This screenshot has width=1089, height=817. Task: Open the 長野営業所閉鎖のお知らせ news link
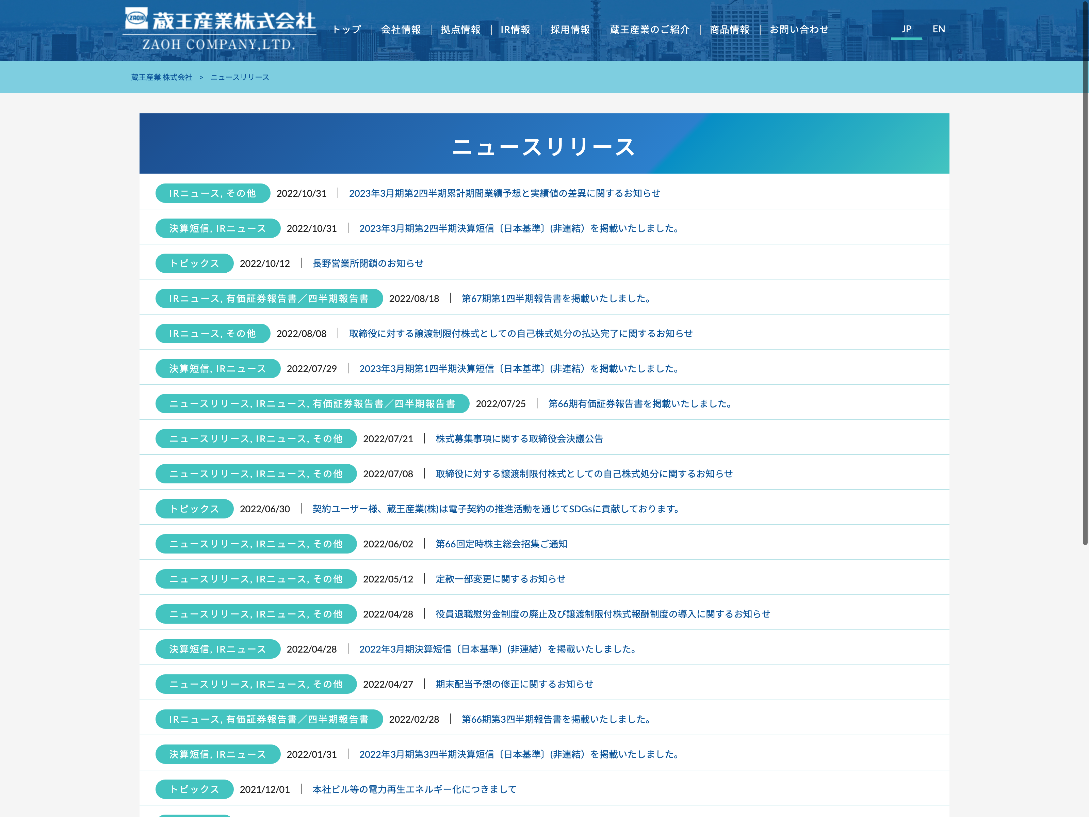368,263
